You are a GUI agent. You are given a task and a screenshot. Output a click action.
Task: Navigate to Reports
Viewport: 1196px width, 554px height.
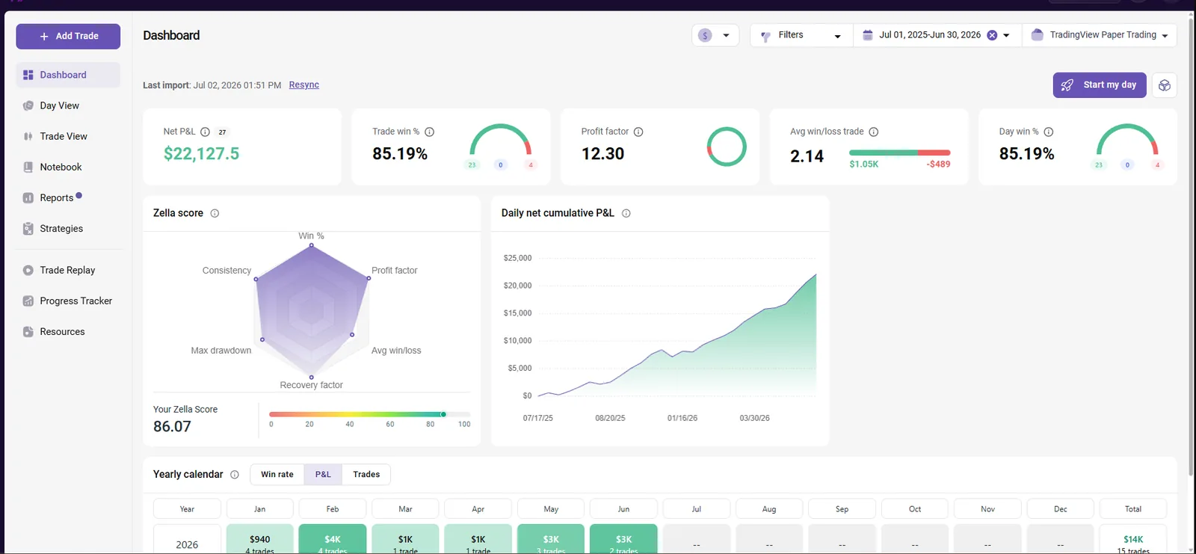point(68,197)
